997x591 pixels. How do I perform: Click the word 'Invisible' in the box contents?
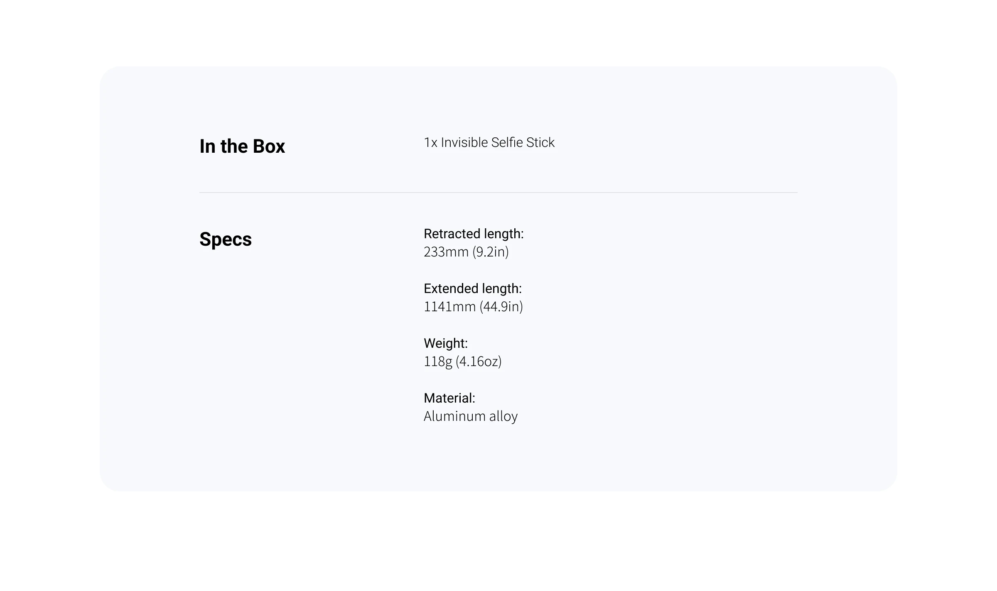(464, 143)
